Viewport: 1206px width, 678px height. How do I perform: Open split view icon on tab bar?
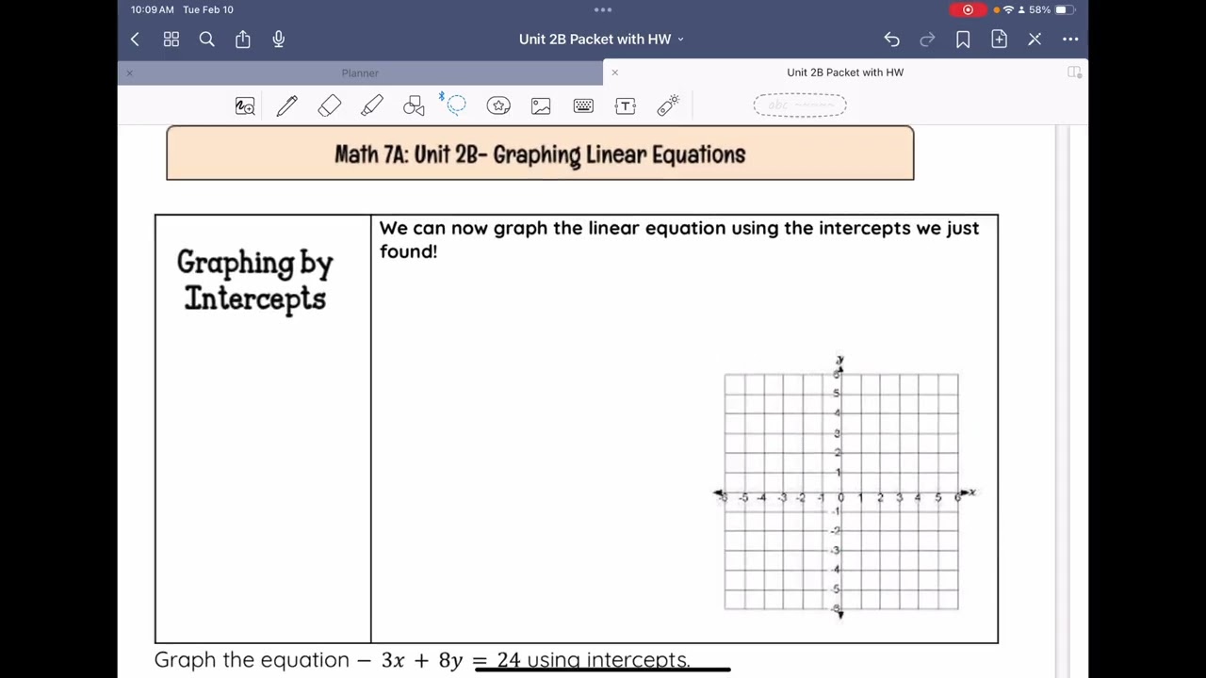tap(1074, 73)
